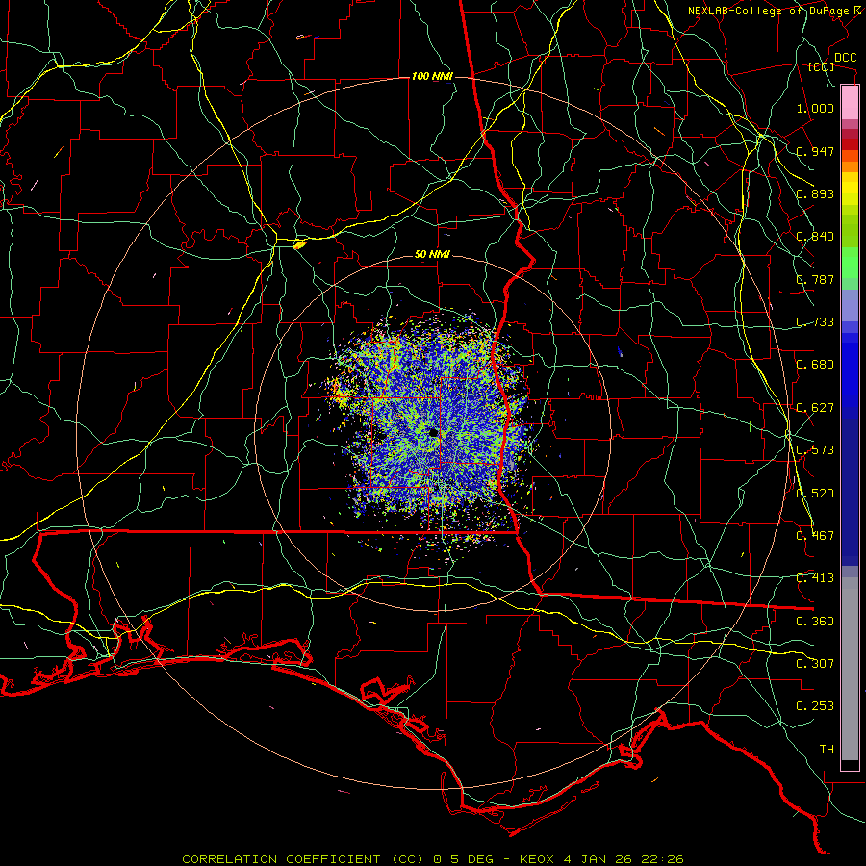Screen dimensions: 866x866
Task: Click the 0.467 legend value
Action: 815,536
